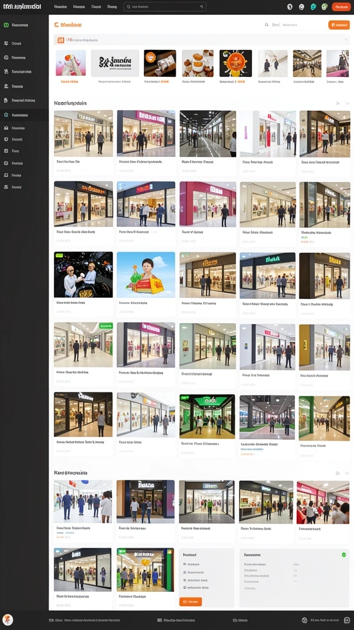354x630 pixels.
Task: Expand the second section using its chevron
Action: click(x=348, y=473)
